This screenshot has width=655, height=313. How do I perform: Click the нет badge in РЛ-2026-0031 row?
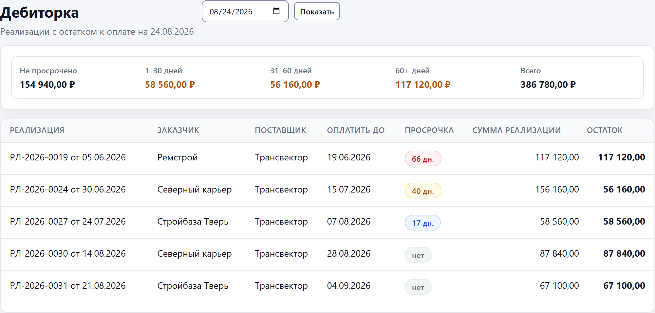tap(418, 287)
